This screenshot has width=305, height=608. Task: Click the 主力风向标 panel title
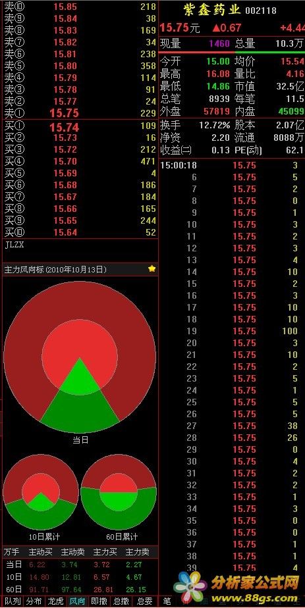pyautogui.click(x=55, y=270)
